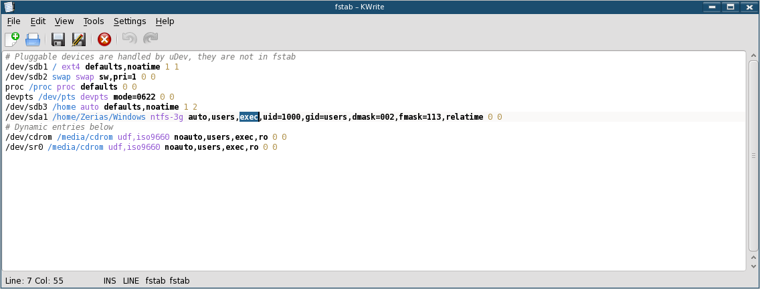Click /dev/pts mount point text
This screenshot has width=760, height=289.
57,97
